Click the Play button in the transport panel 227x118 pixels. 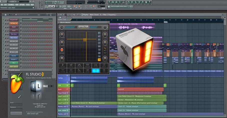pos(50,6)
